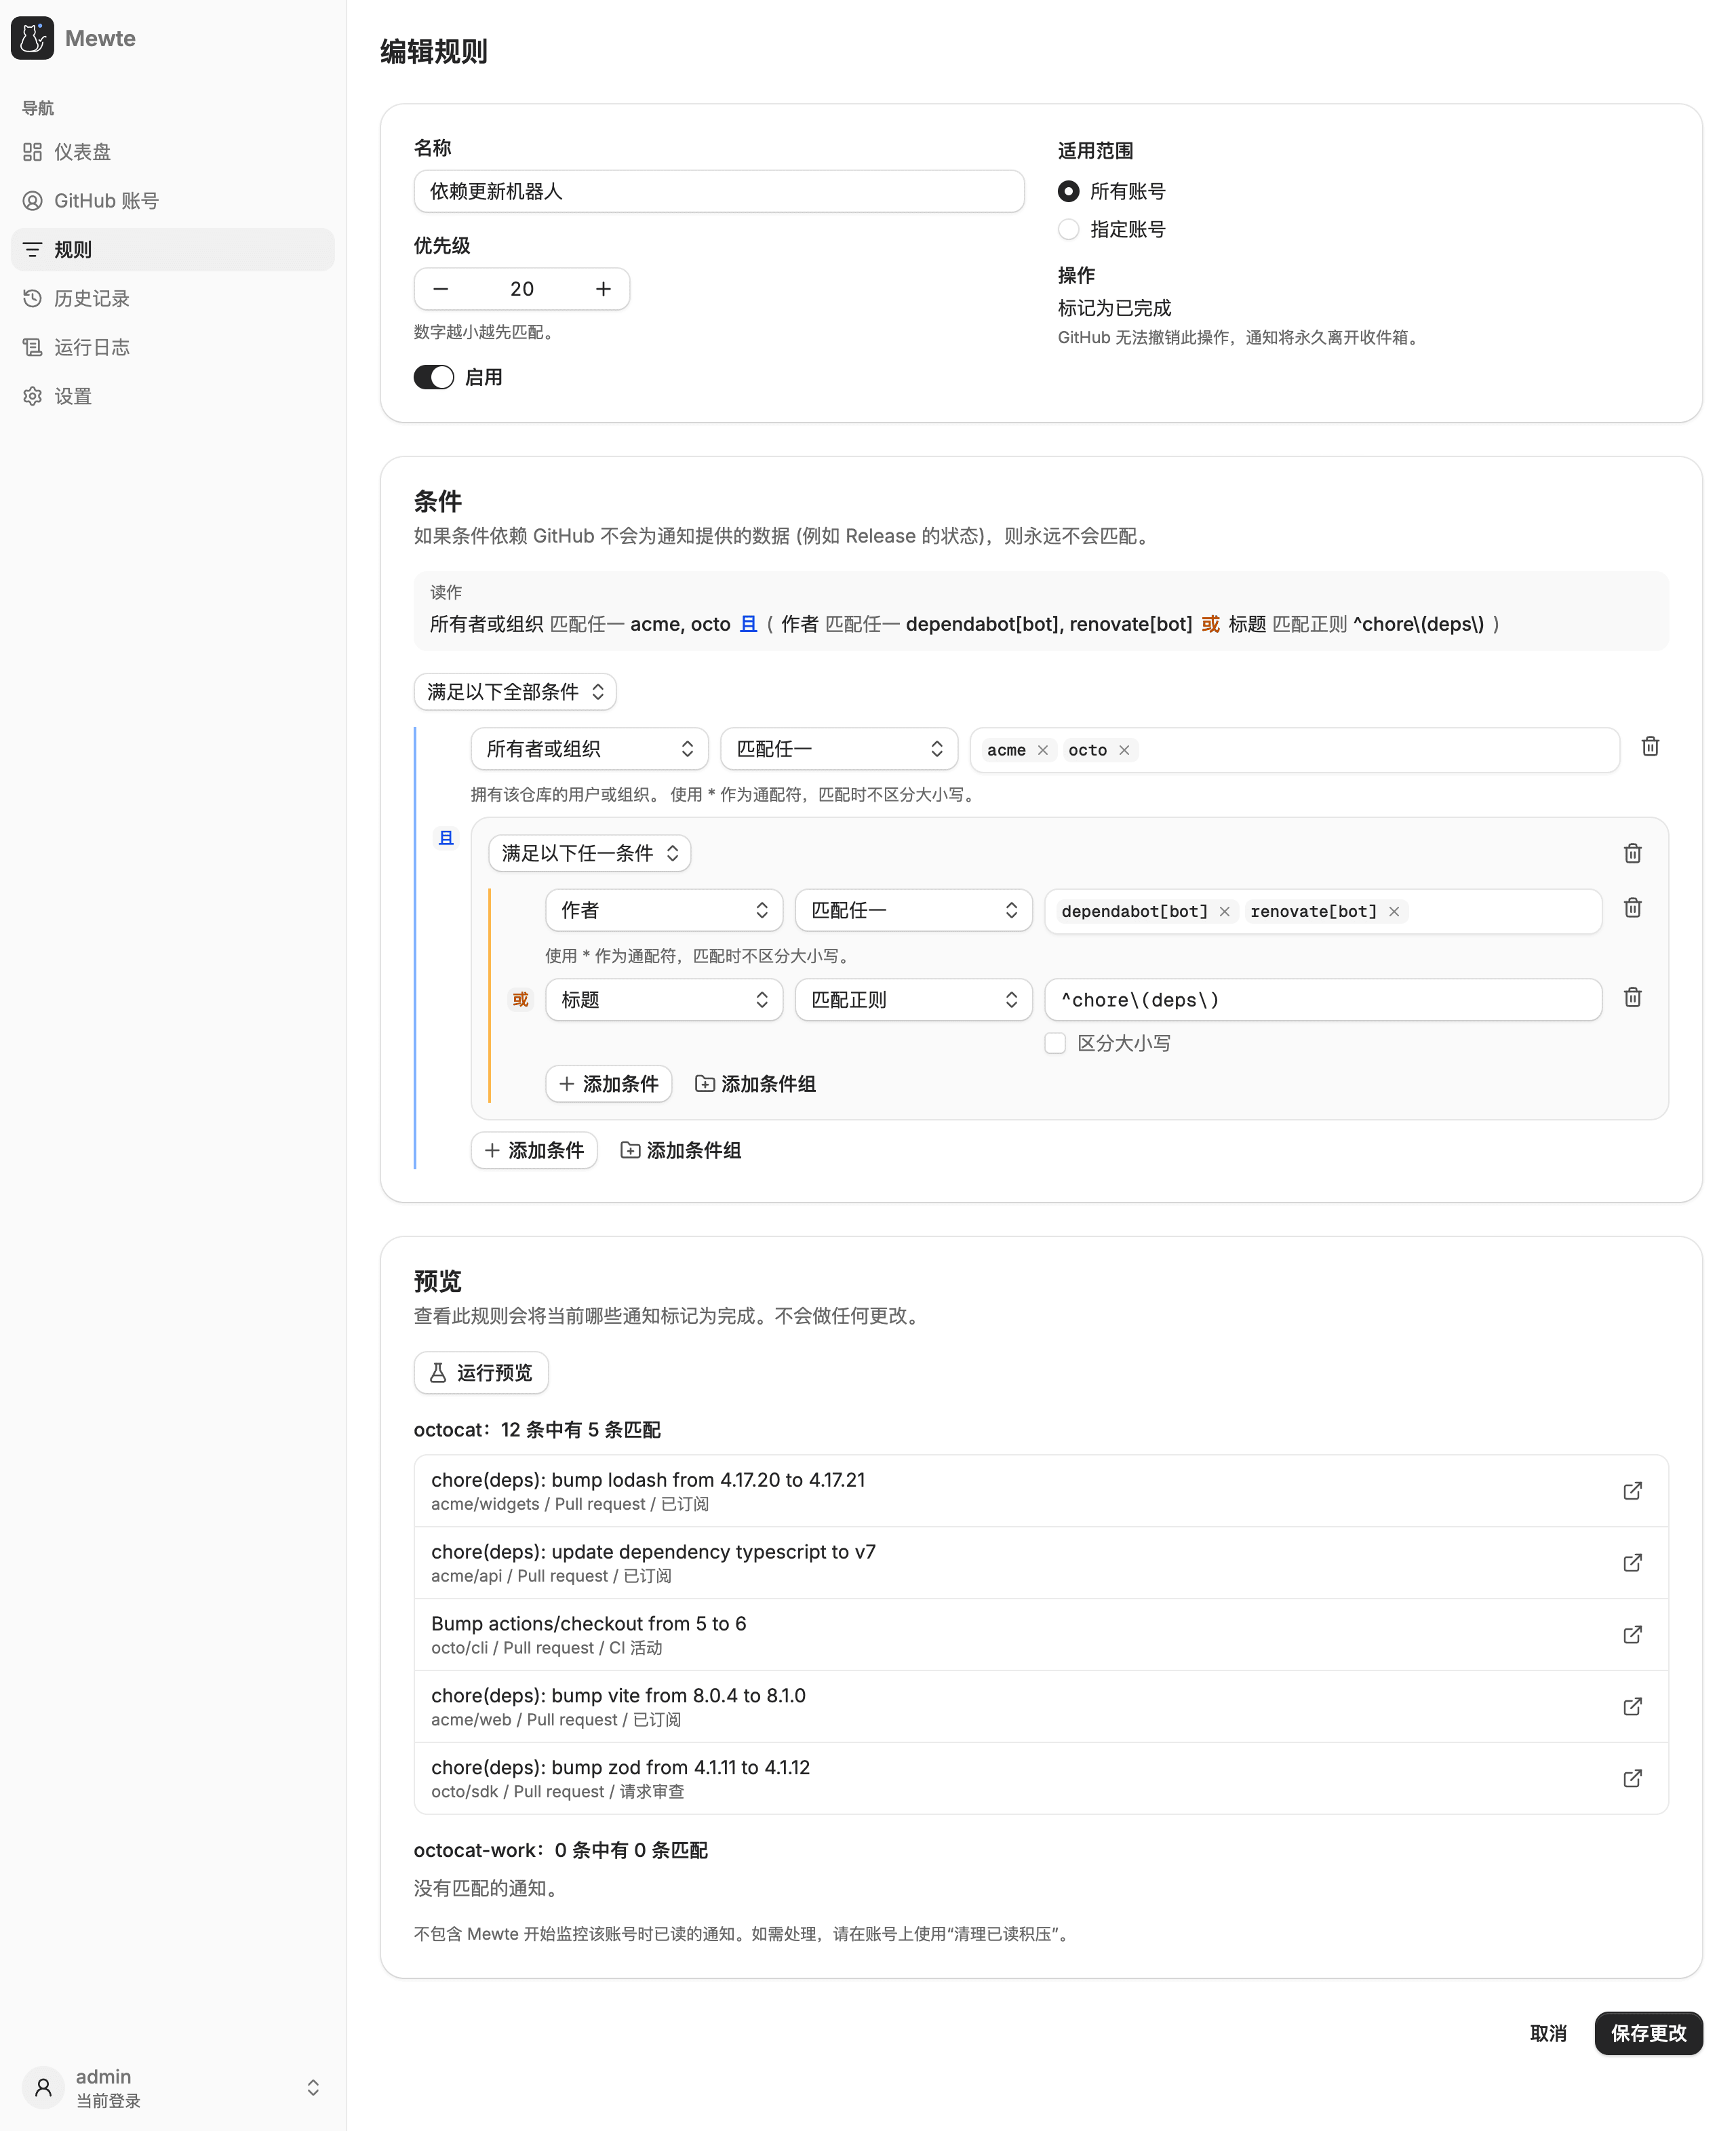Focus the ^chore\(deps\) regex input
Screen dimensions: 1736x2131
1323,1000
